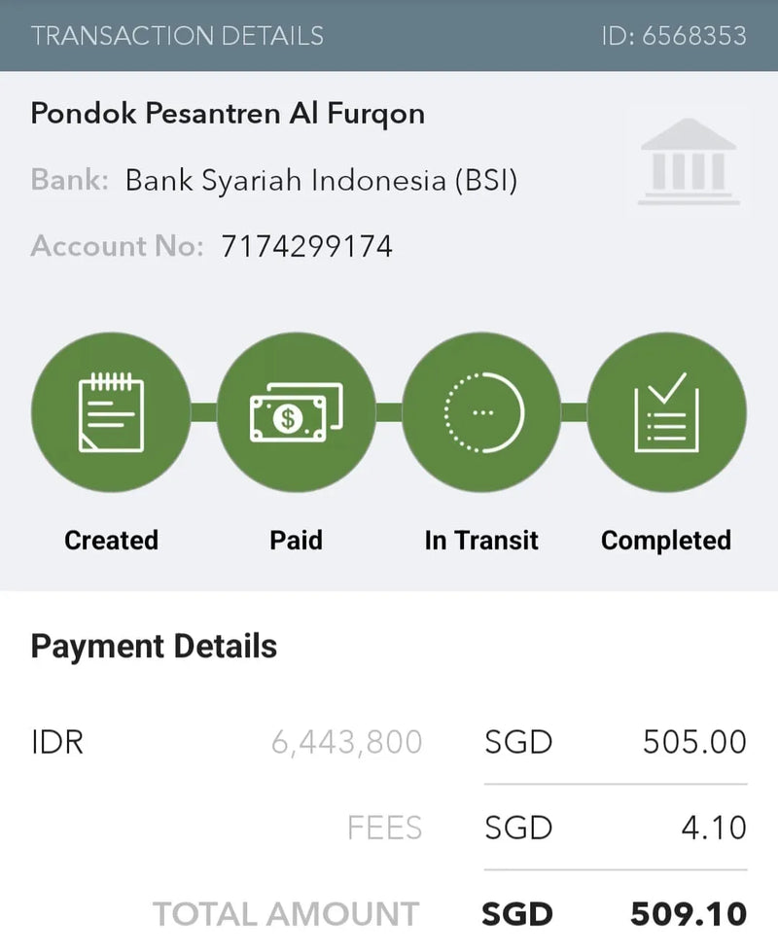
Task: Click the Paid cash step icon
Action: [296, 412]
